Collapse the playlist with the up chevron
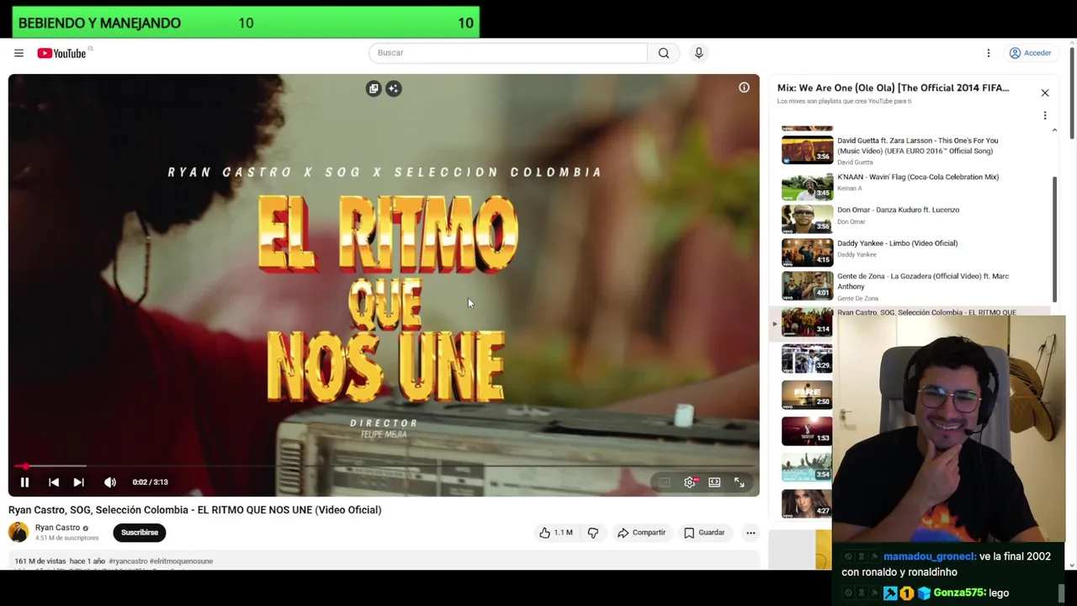 [x=1055, y=130]
